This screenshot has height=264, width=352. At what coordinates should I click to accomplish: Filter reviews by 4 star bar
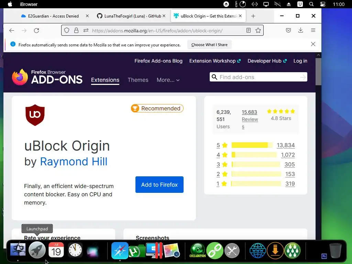(x=254, y=155)
